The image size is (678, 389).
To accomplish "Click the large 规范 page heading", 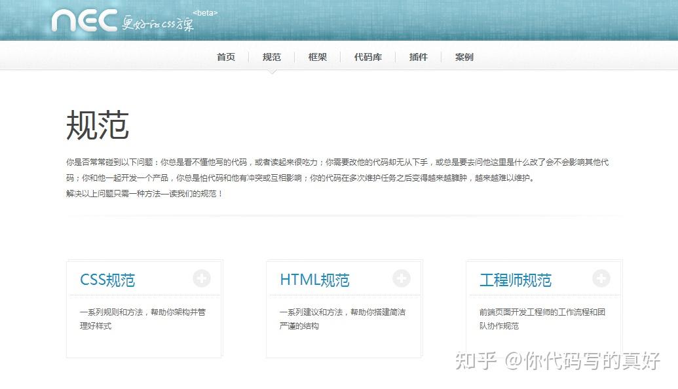I will 98,125.
